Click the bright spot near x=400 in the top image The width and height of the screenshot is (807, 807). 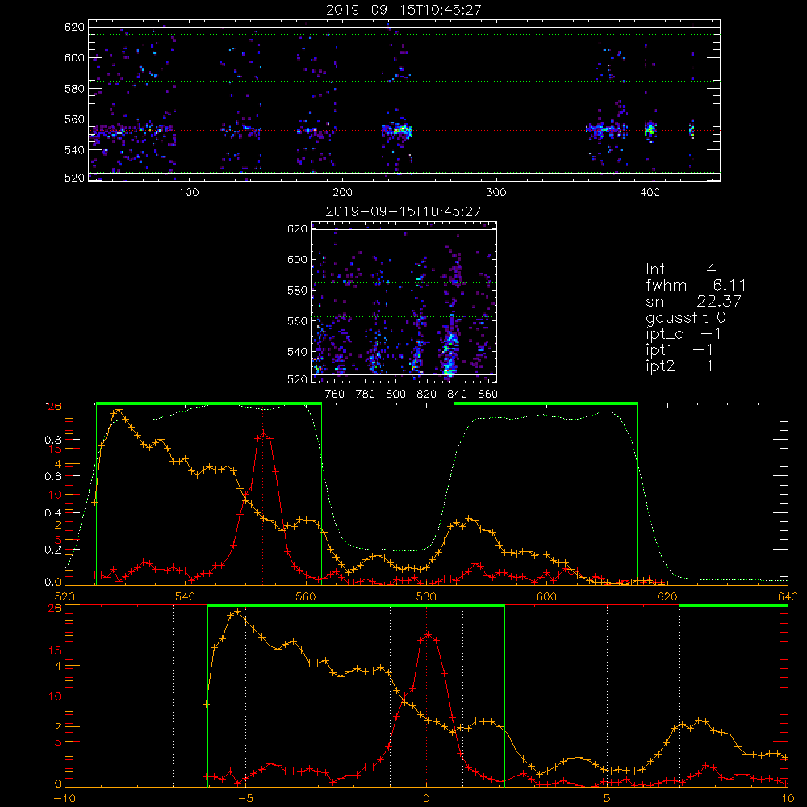pos(650,129)
